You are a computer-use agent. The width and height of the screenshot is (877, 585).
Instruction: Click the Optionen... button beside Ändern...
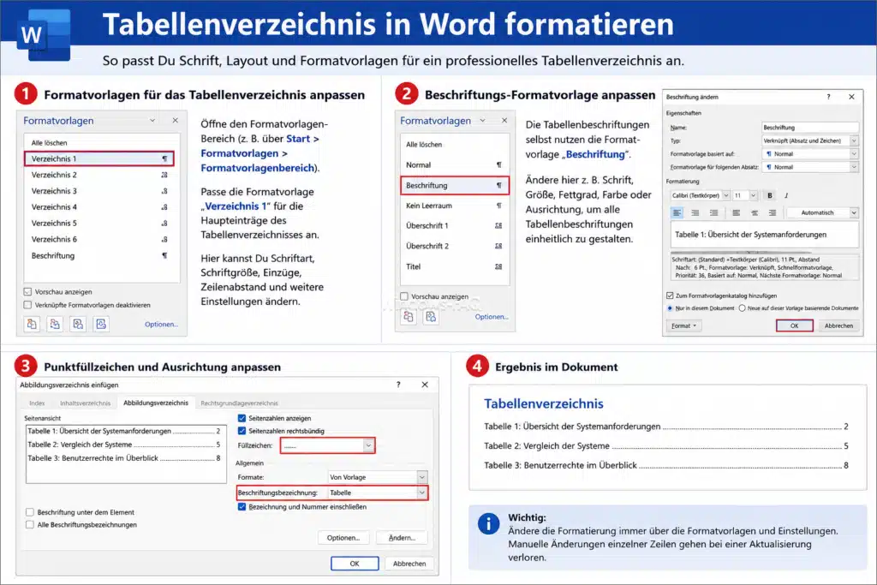[x=343, y=538]
